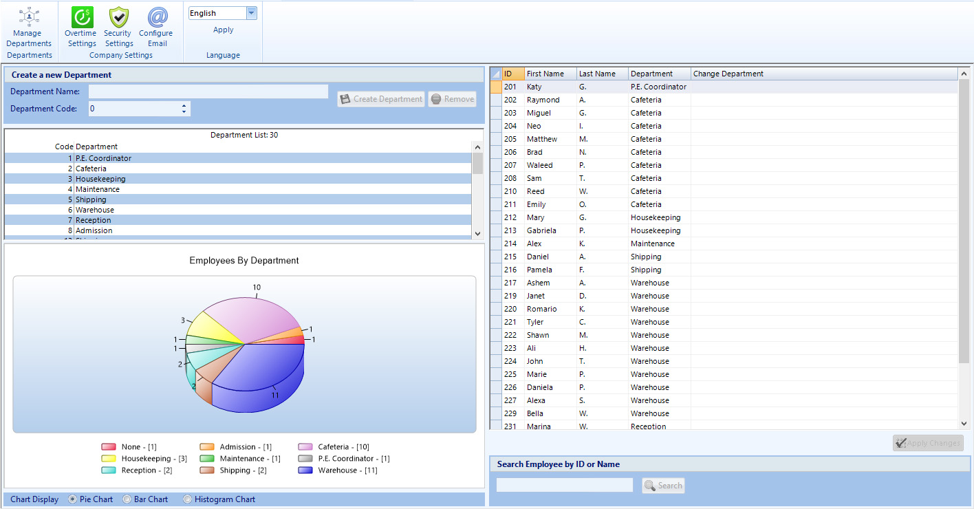
Task: Increase the Department Code stepper value
Action: pos(184,105)
